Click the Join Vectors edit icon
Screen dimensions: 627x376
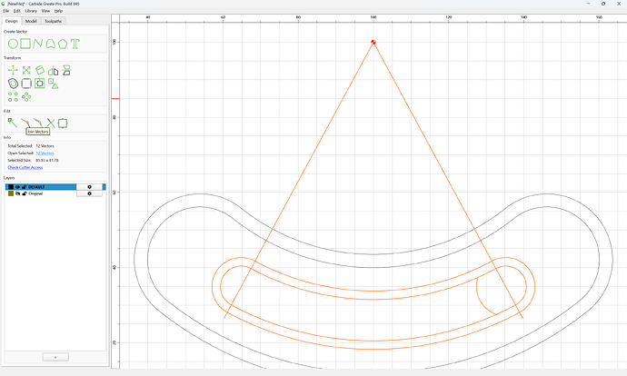click(x=25, y=123)
